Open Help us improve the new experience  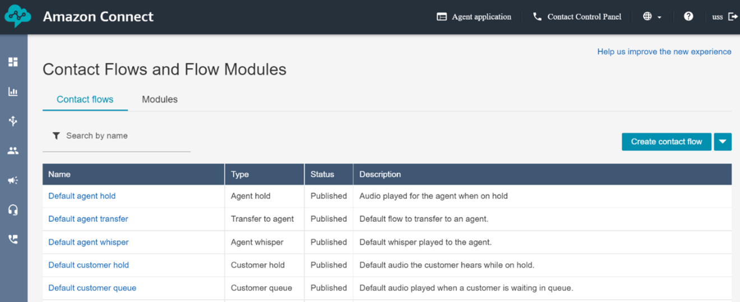(664, 52)
